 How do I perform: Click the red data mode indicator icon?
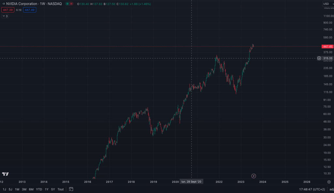(71, 4)
